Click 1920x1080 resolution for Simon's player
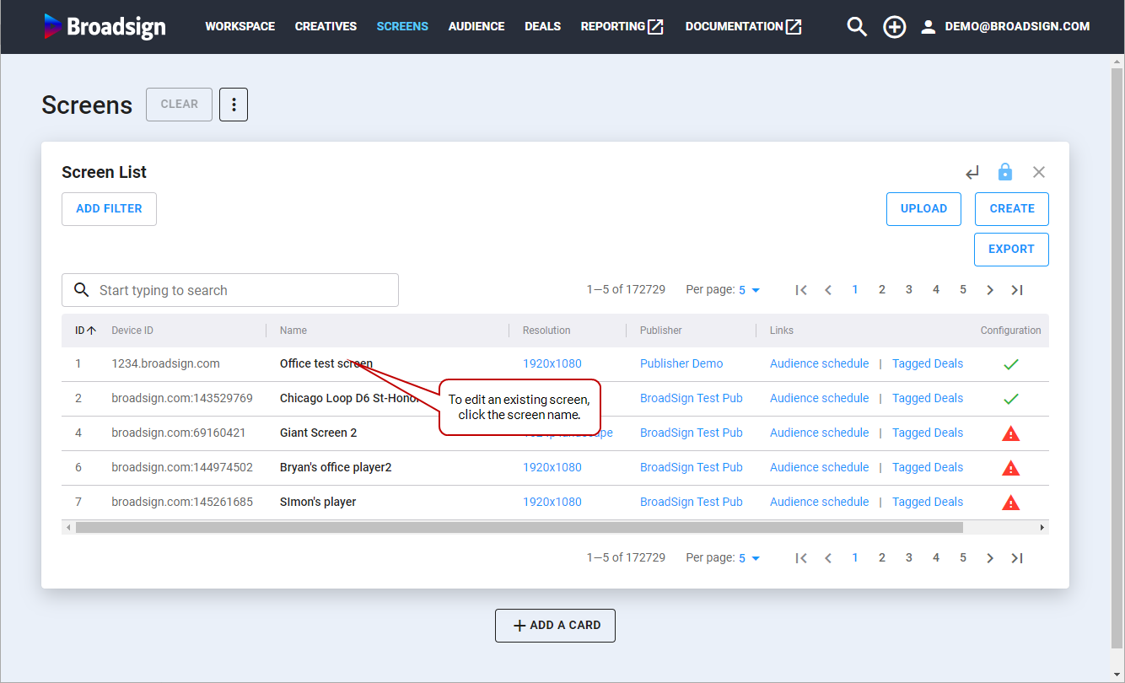1125x683 pixels. pyautogui.click(x=552, y=503)
